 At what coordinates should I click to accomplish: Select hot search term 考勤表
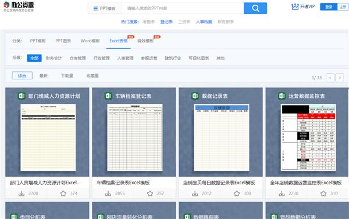click(x=148, y=21)
